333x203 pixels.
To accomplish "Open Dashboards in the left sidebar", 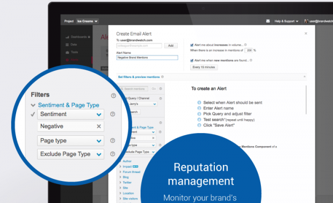I will point(78,37).
